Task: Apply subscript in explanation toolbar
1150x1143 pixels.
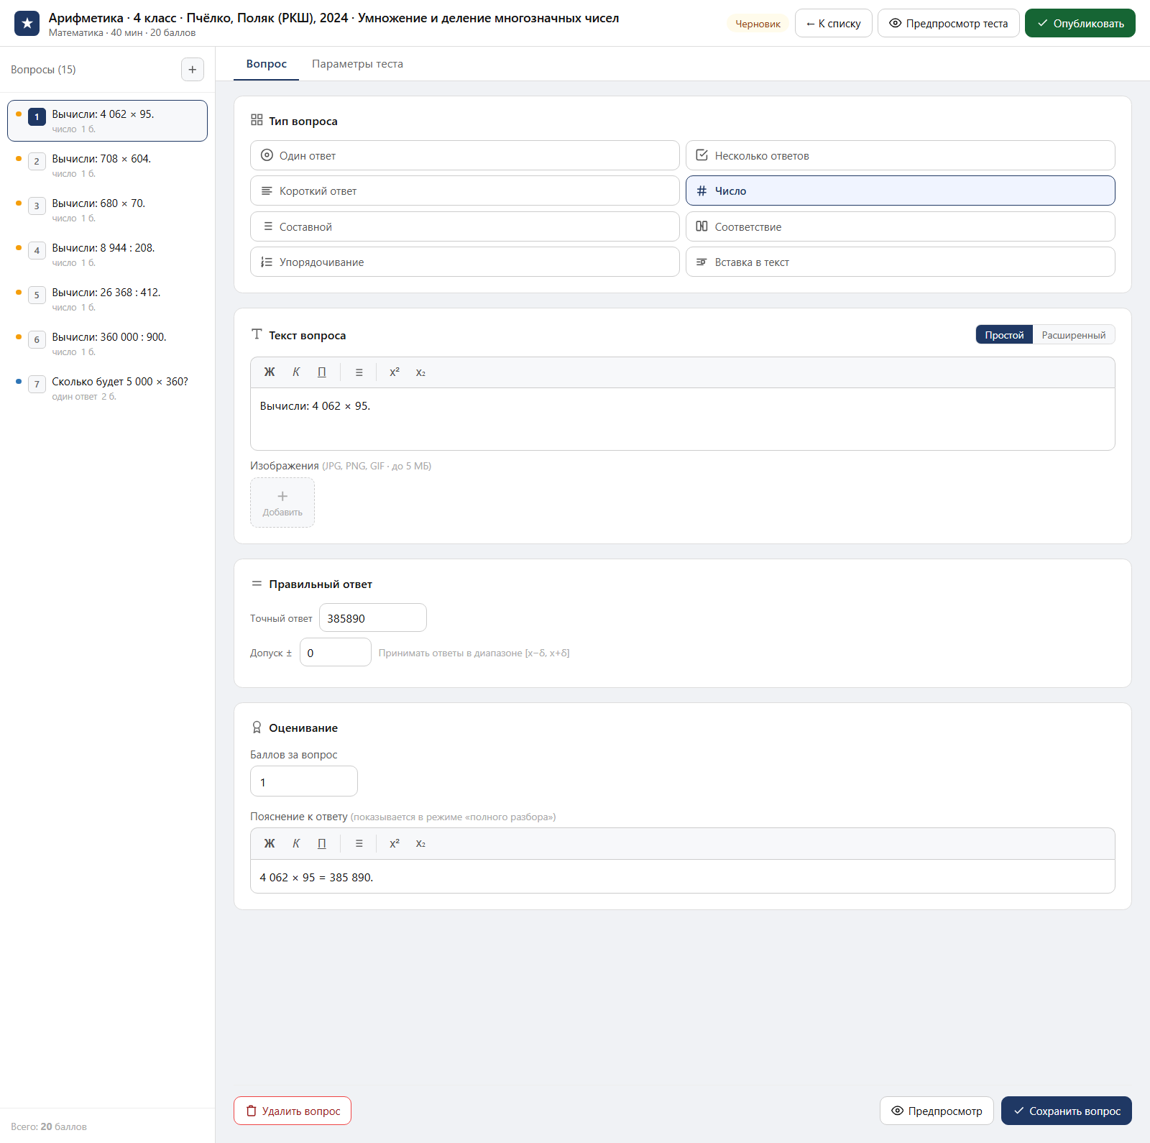Action: coord(420,844)
